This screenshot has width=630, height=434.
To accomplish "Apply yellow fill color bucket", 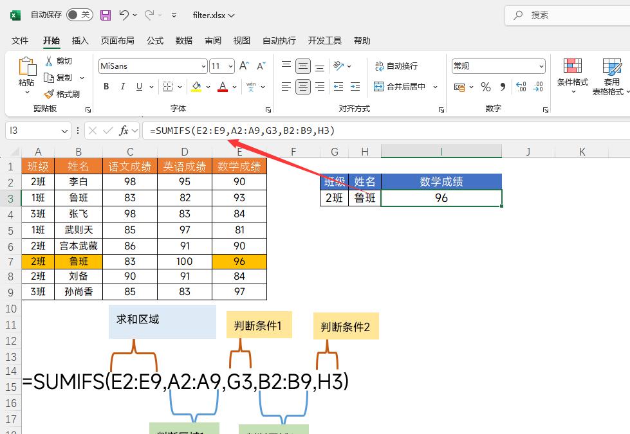I will (x=196, y=86).
